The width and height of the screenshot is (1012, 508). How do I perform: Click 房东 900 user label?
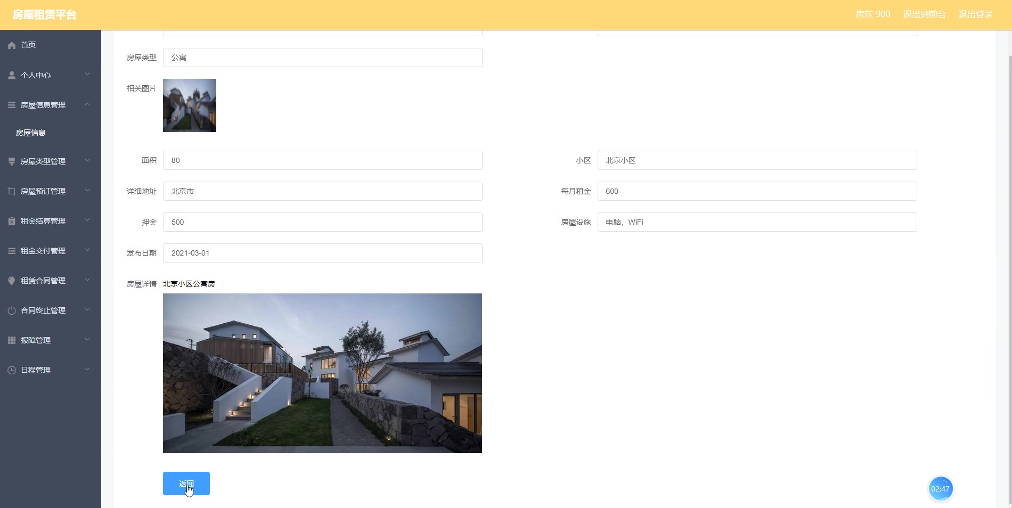pos(872,14)
